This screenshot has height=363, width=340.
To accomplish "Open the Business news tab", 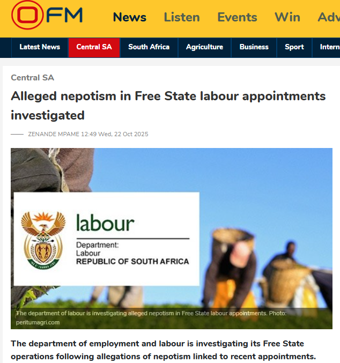I will tap(254, 47).
